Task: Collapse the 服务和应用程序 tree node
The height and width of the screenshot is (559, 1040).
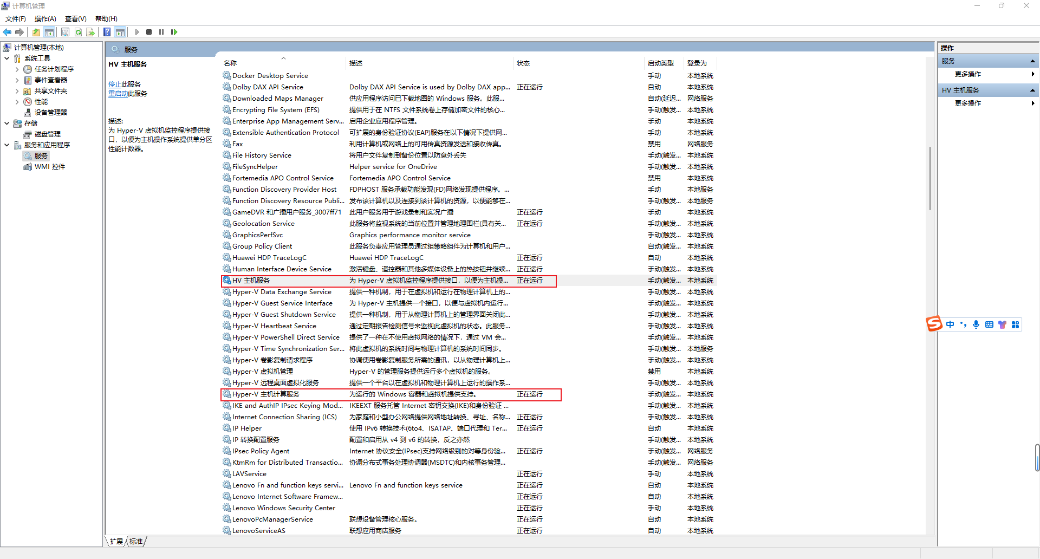Action: (6, 145)
